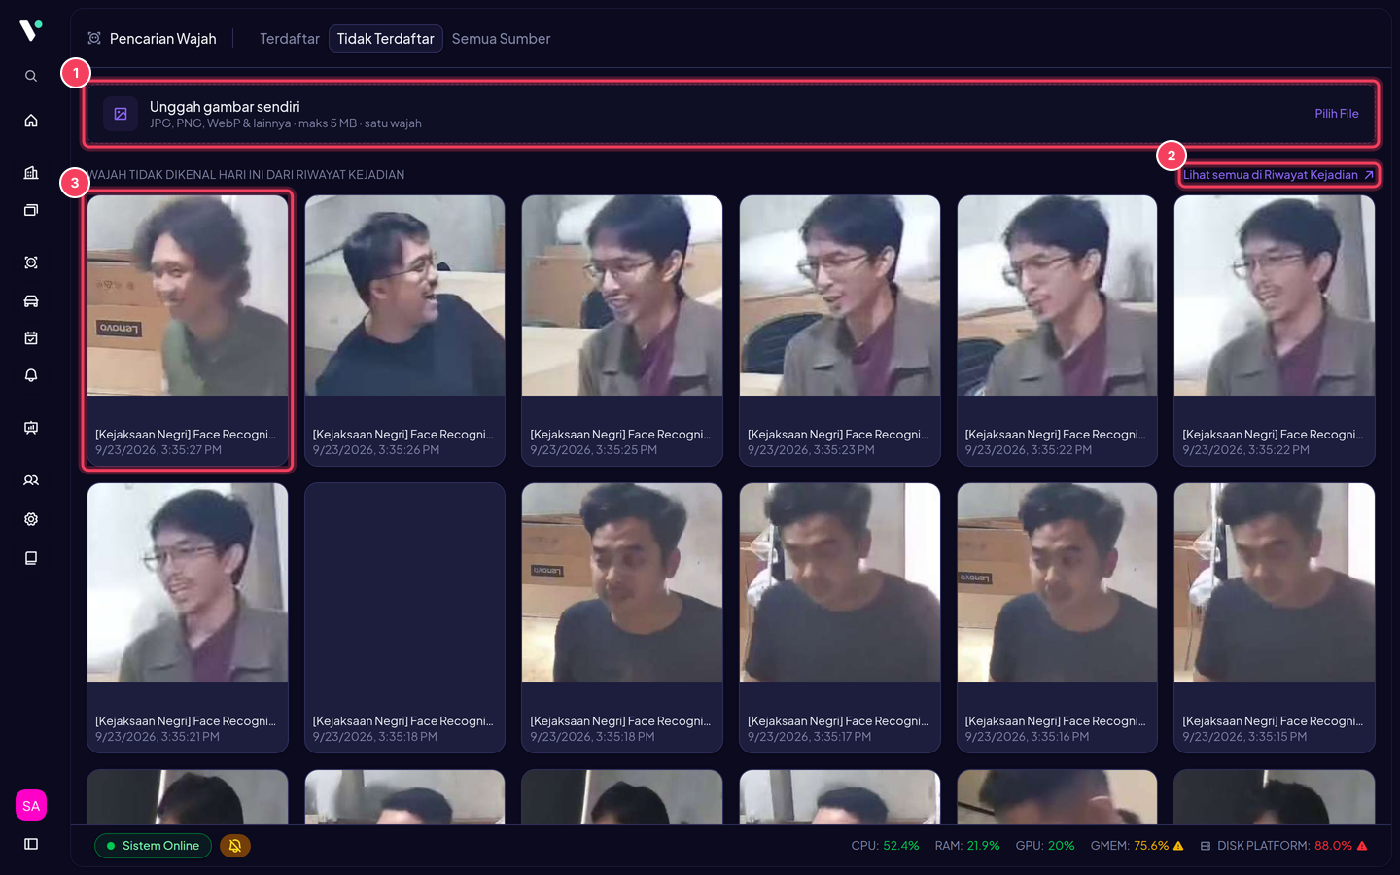Image resolution: width=1400 pixels, height=875 pixels.
Task: Open the search icon in the sidebar
Action: (31, 76)
